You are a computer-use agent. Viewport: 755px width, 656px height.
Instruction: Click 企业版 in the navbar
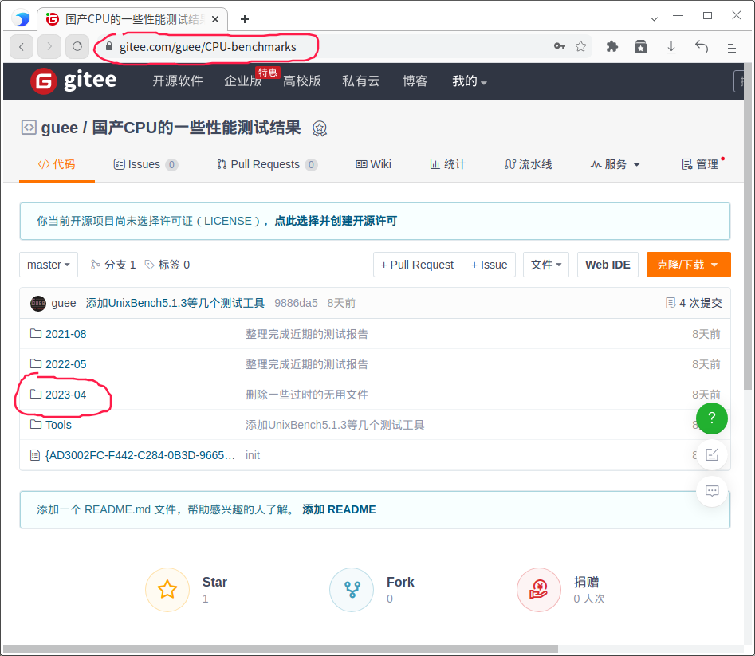pyautogui.click(x=242, y=81)
